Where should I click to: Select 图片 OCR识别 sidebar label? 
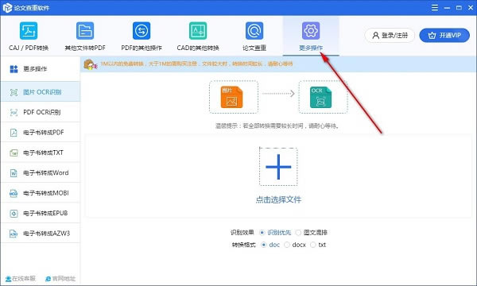[42, 92]
